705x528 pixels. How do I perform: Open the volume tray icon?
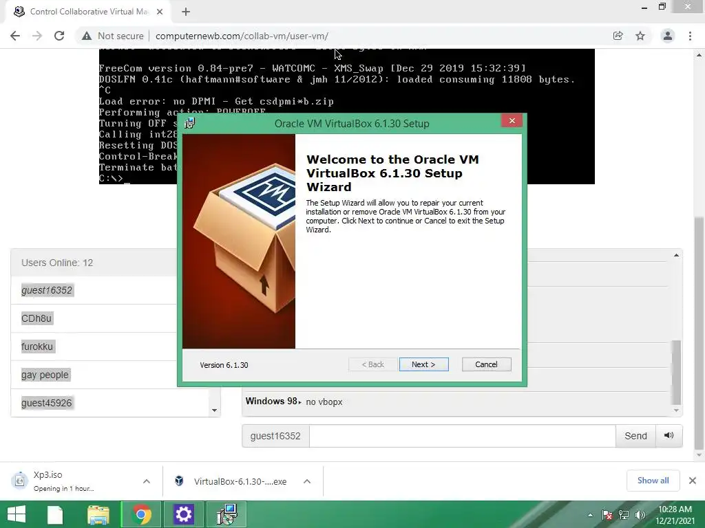[x=640, y=515]
